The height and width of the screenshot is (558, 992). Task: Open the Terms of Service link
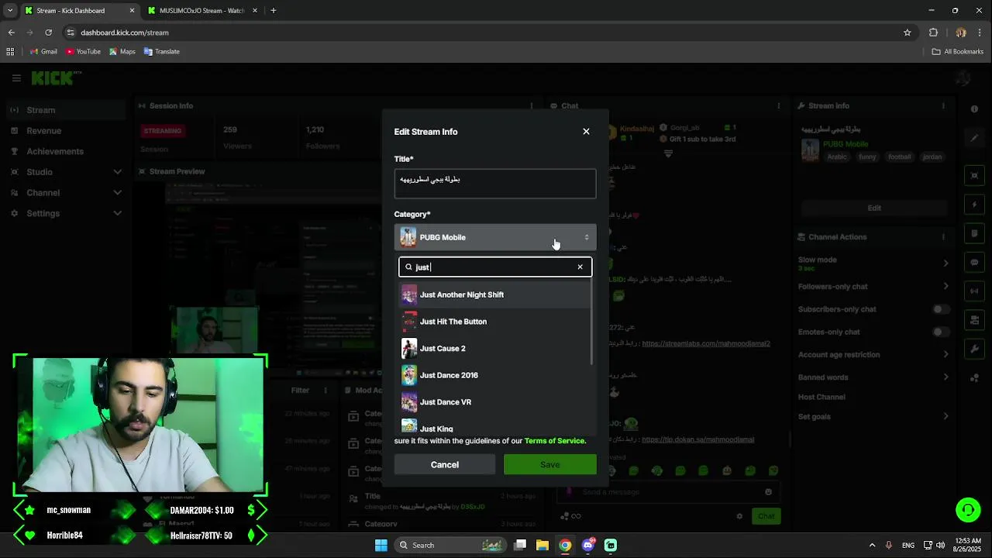point(555,441)
